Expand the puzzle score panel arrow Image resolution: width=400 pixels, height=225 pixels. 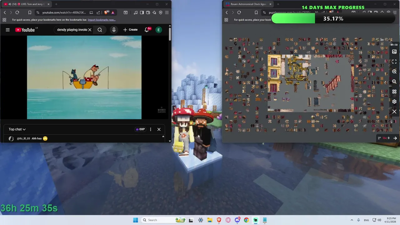click(x=395, y=138)
